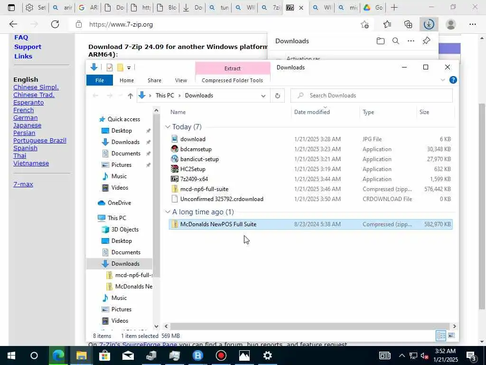The height and width of the screenshot is (365, 486).
Task: Select Compressed Folder Tools tab
Action: pos(232,80)
